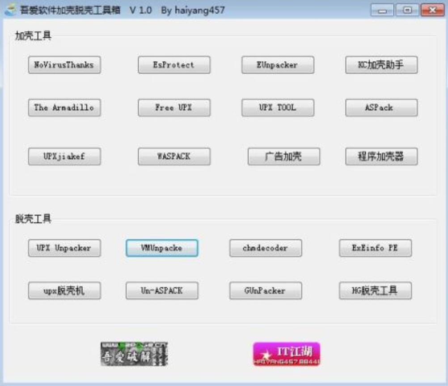Launch the NoVirusThanks packer tool
Viewport: 448px width, 386px height.
click(x=64, y=65)
